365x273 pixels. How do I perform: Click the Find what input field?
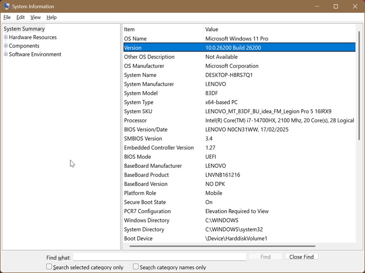[x=160, y=257]
